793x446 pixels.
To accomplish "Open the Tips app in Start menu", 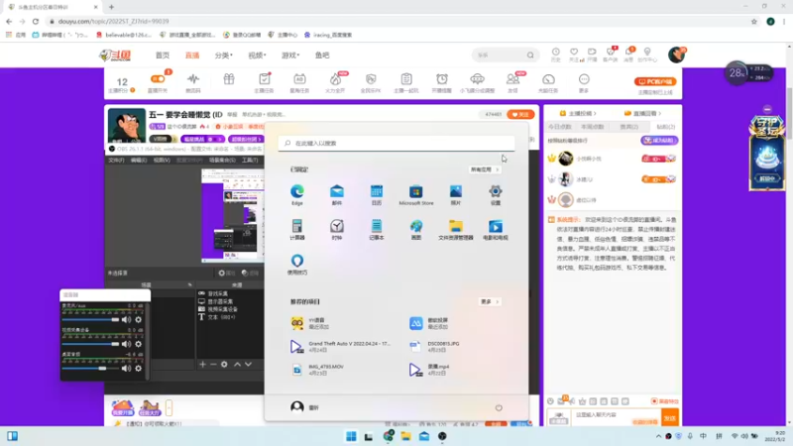I will [x=296, y=264].
